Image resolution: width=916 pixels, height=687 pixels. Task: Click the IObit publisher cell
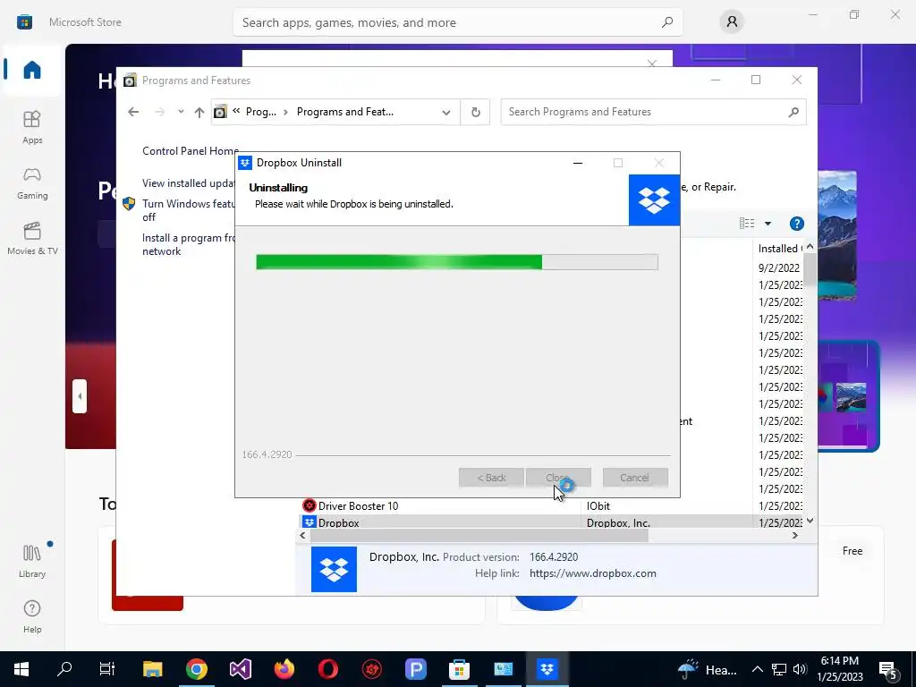coord(598,506)
